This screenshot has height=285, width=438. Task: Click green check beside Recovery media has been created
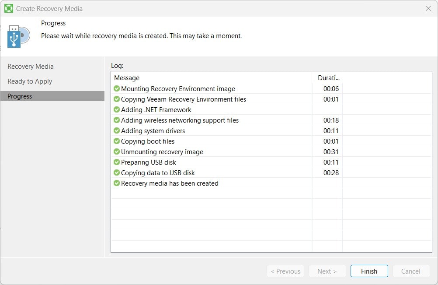pos(117,183)
